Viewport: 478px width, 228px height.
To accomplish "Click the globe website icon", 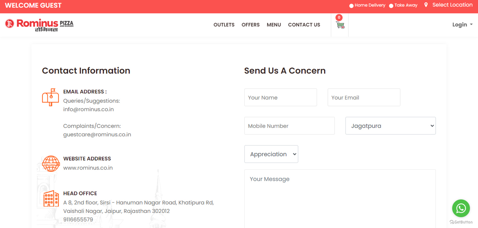I will pyautogui.click(x=51, y=164).
